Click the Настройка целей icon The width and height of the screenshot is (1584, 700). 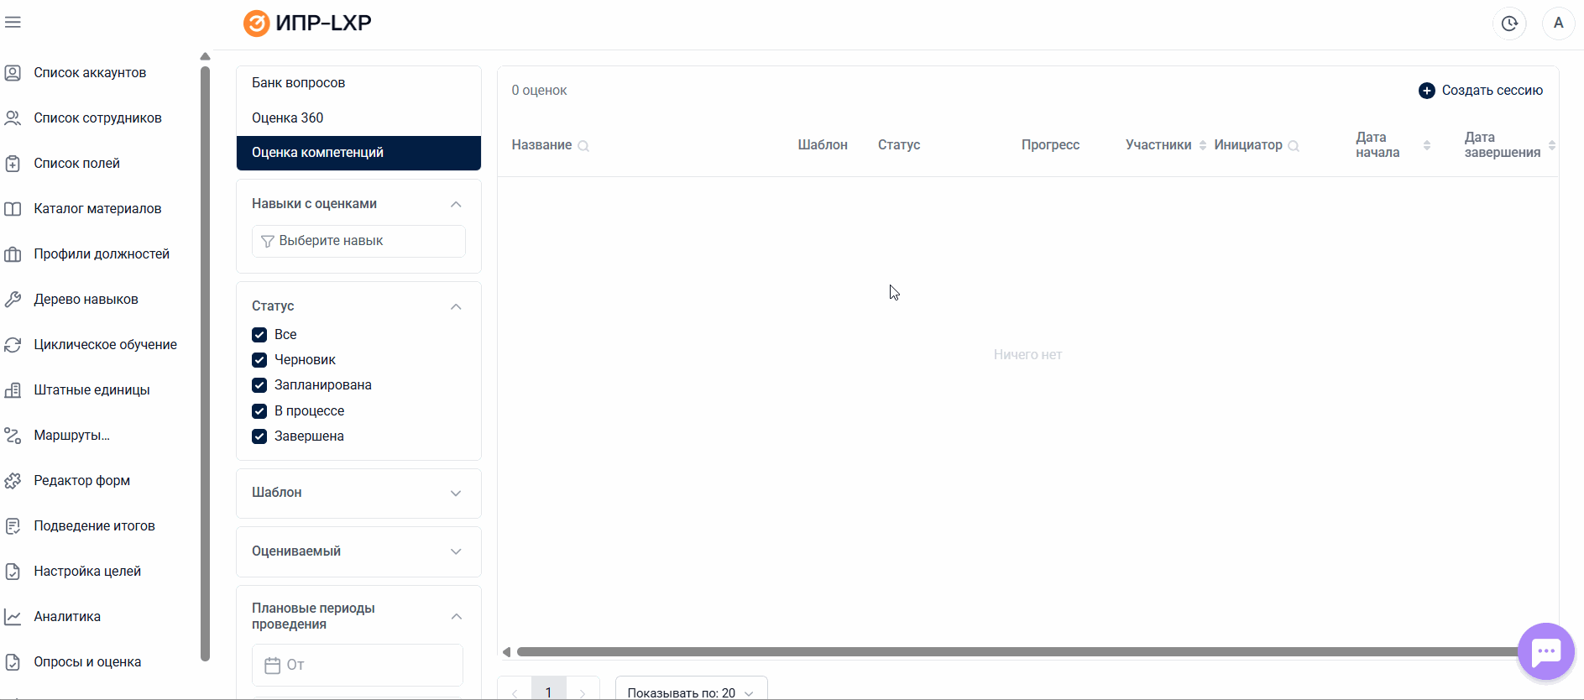(x=13, y=572)
